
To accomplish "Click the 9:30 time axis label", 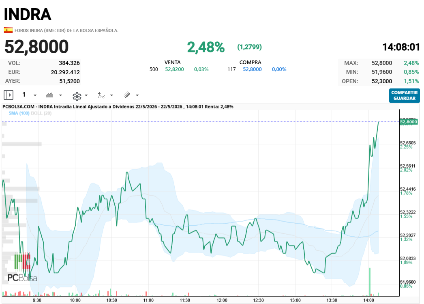I will [37, 300].
